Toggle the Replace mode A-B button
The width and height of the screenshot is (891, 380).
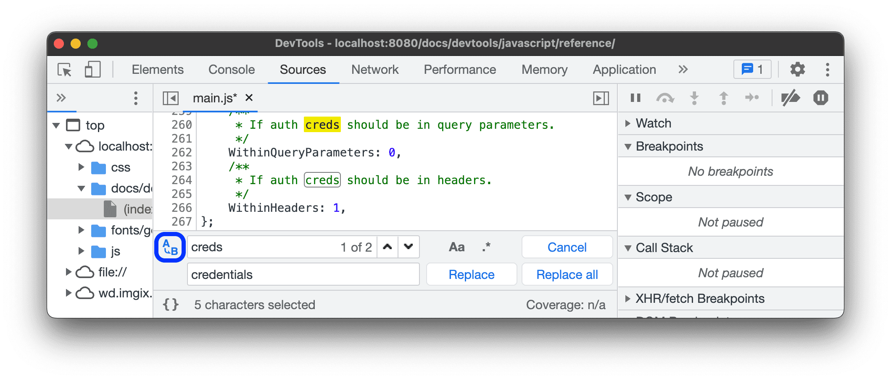click(x=170, y=247)
